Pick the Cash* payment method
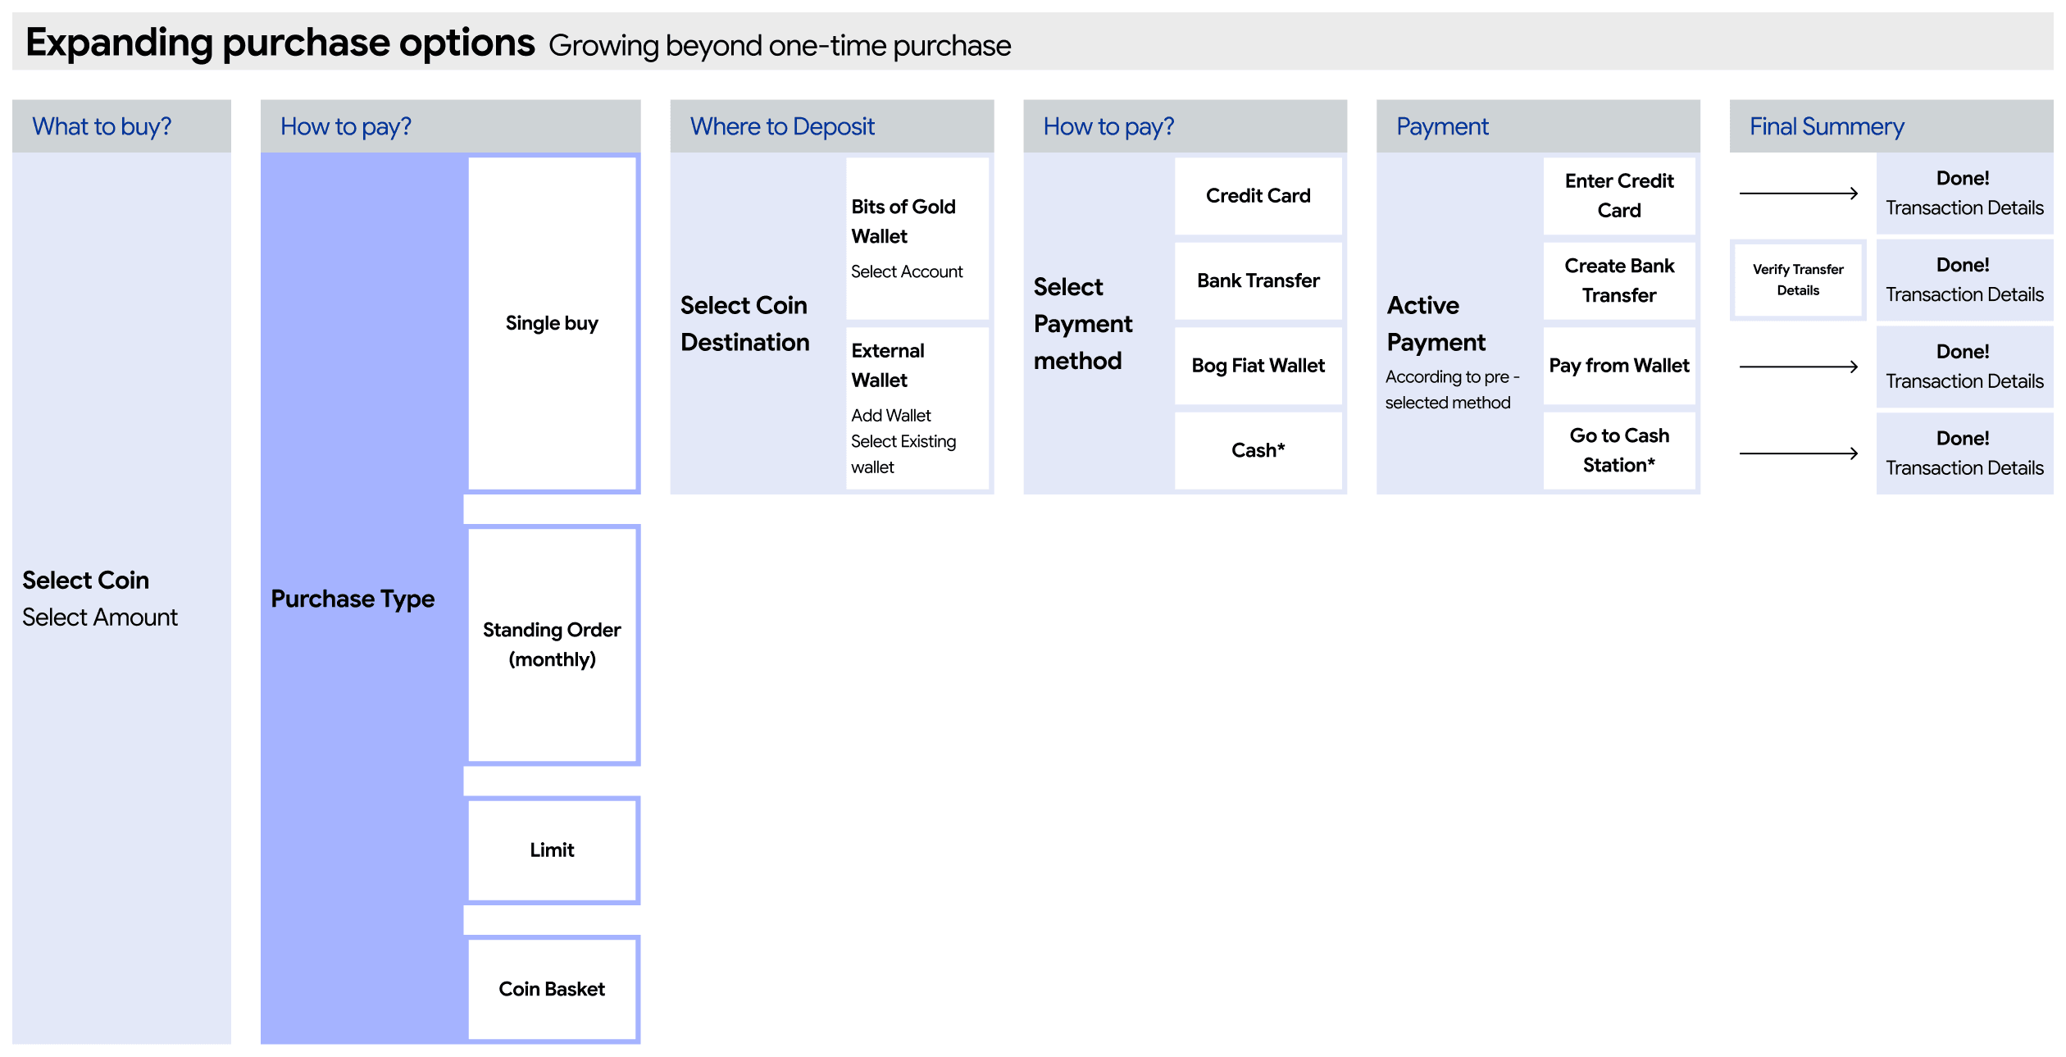The height and width of the screenshot is (1057, 2066). click(1258, 450)
